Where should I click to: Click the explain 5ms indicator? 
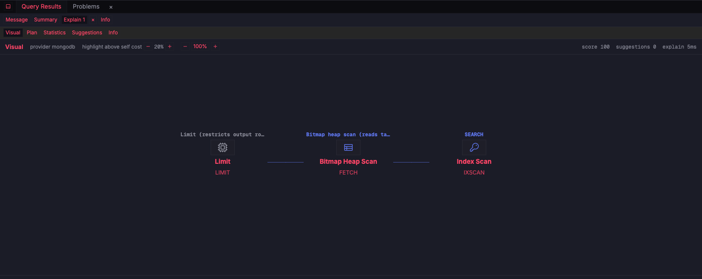(x=679, y=47)
